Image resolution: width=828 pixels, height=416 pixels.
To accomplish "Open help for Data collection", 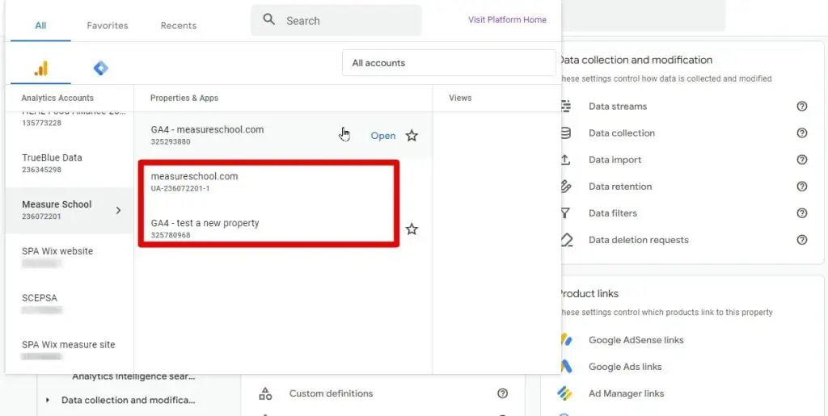I will (x=801, y=133).
